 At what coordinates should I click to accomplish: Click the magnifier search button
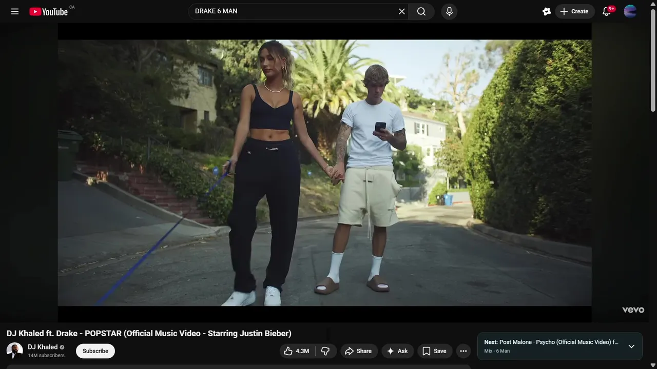(x=421, y=11)
